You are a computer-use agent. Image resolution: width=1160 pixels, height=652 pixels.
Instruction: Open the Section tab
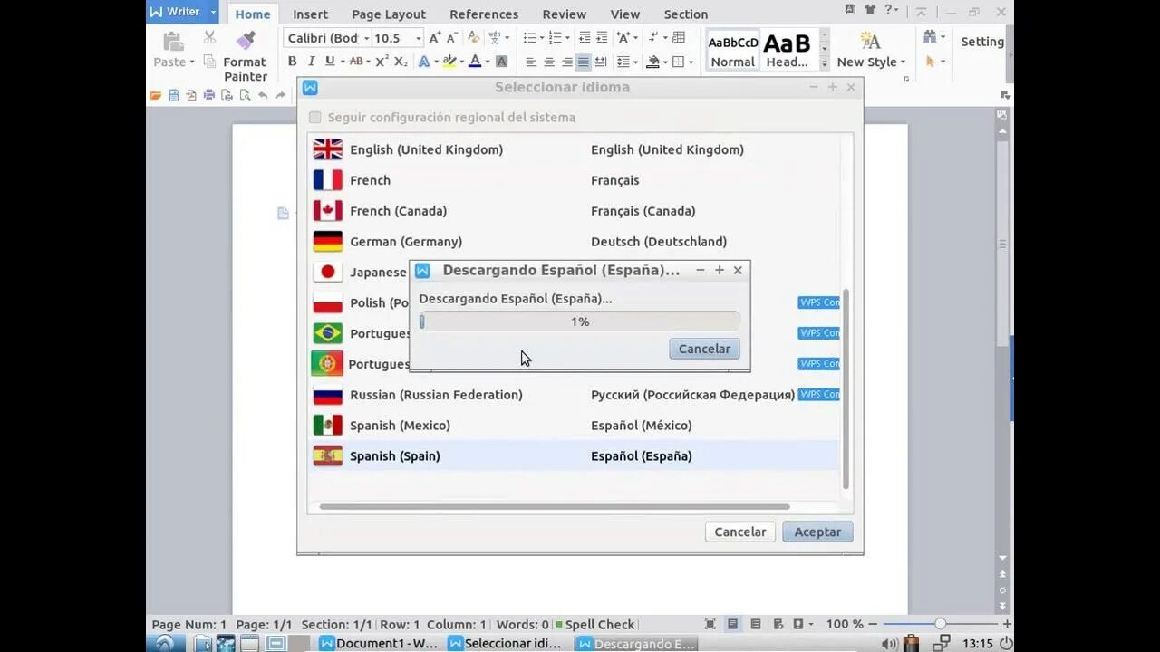[x=686, y=14]
